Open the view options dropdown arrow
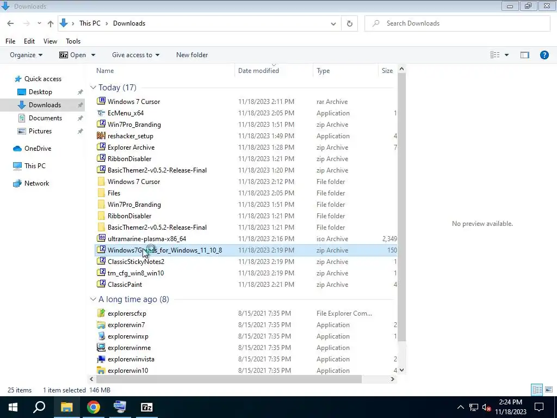Image resolution: width=557 pixels, height=418 pixels. (x=506, y=55)
